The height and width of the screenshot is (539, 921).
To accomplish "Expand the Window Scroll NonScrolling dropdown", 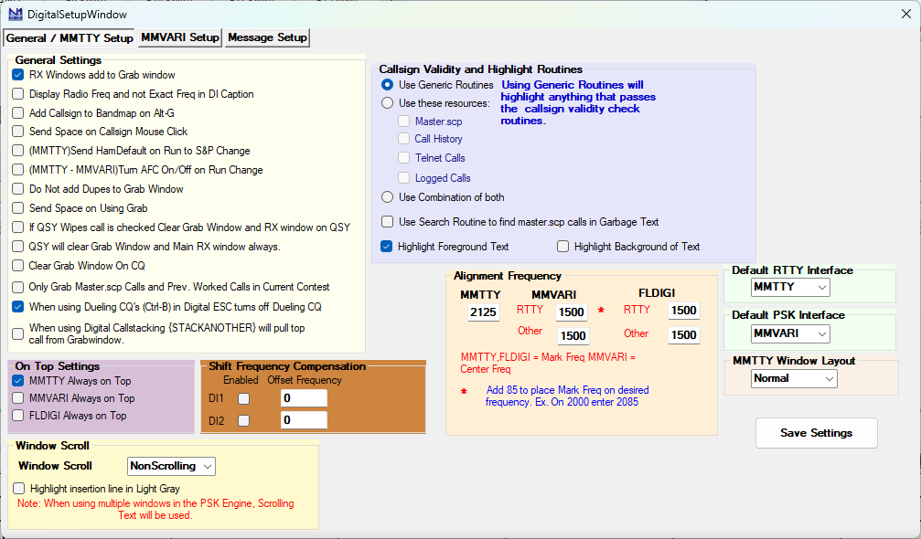I will [171, 466].
